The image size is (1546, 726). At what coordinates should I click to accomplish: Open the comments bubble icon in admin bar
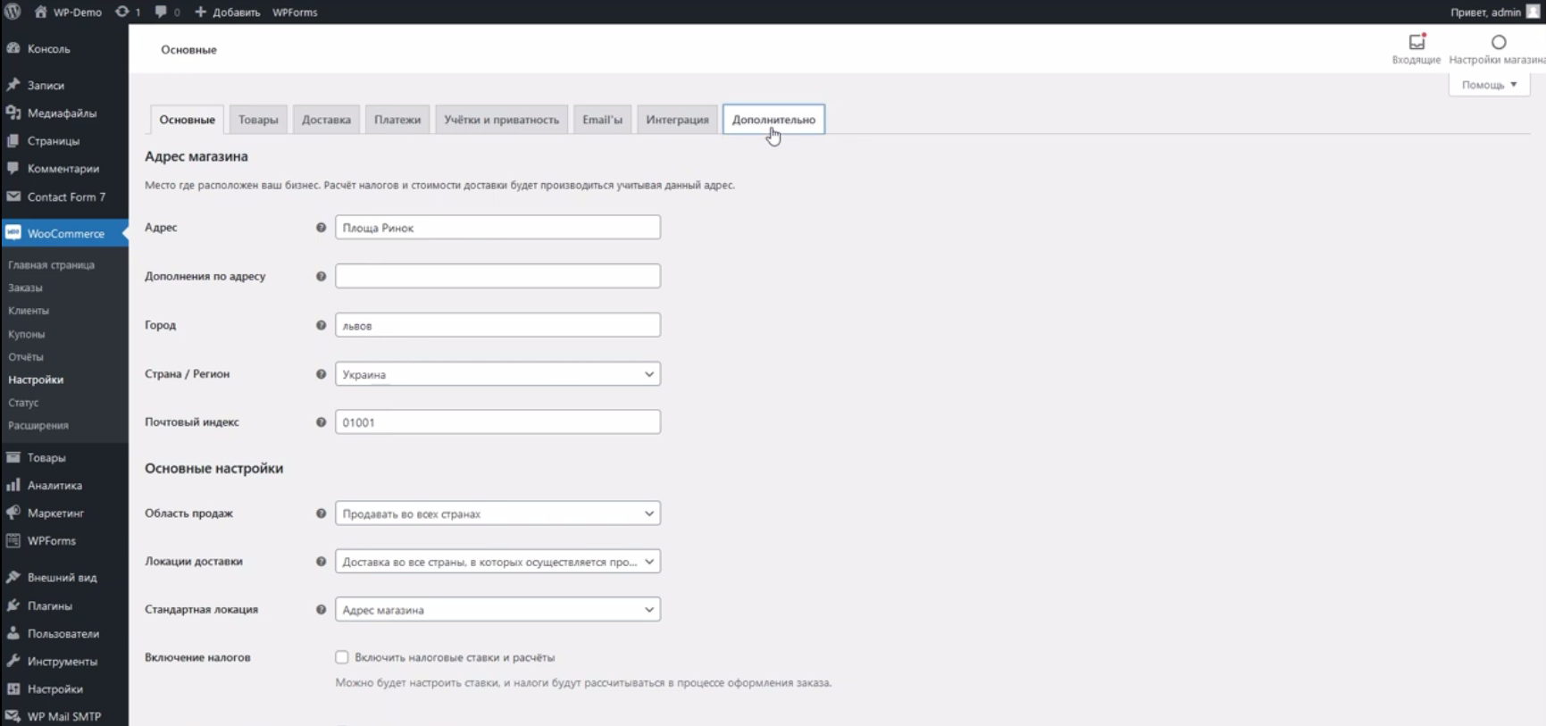(161, 12)
